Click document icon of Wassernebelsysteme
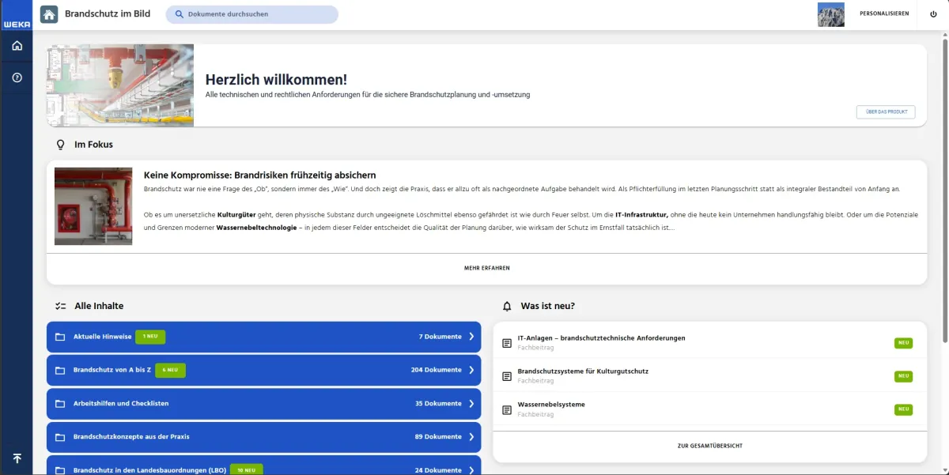This screenshot has height=475, width=949. [507, 409]
